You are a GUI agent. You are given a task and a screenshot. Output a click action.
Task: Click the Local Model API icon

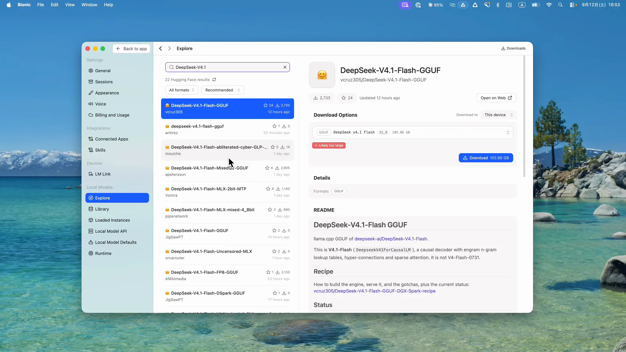91,231
